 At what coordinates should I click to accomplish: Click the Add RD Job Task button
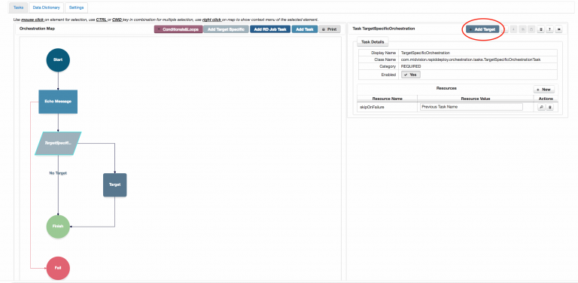(x=270, y=29)
